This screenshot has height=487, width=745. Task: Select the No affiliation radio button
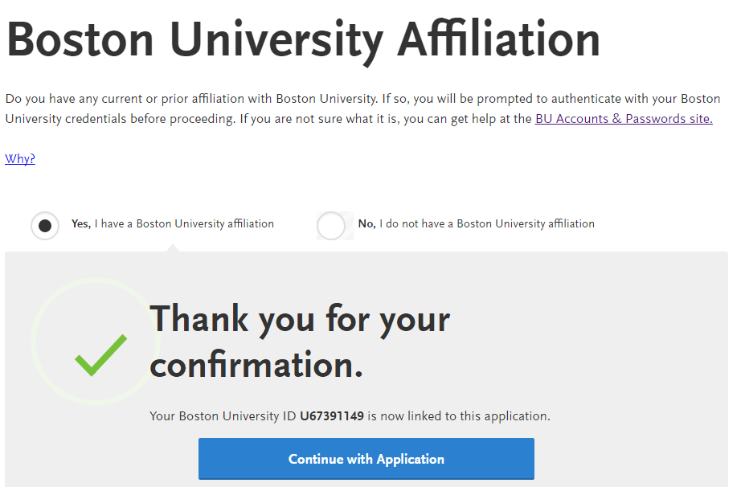(x=331, y=226)
